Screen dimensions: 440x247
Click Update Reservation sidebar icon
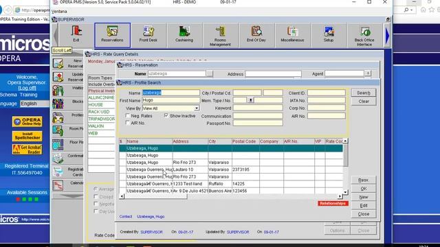(x=58, y=77)
